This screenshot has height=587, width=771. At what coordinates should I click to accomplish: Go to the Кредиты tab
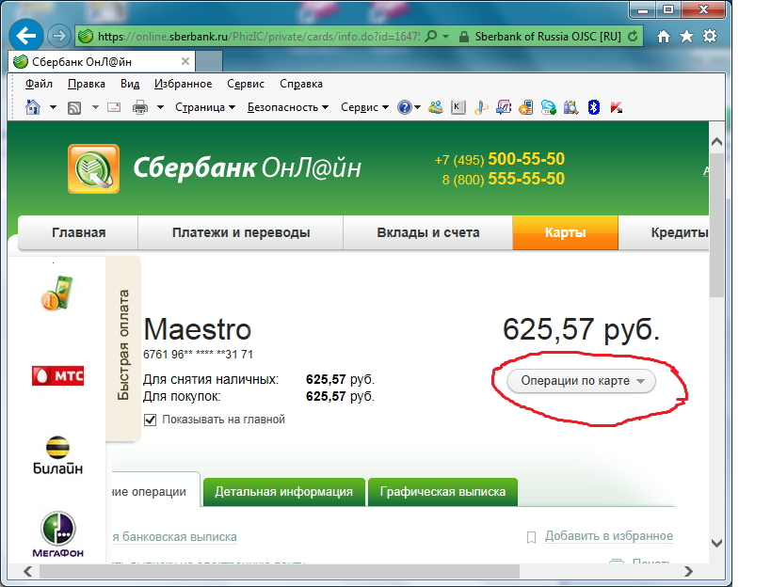click(x=664, y=233)
